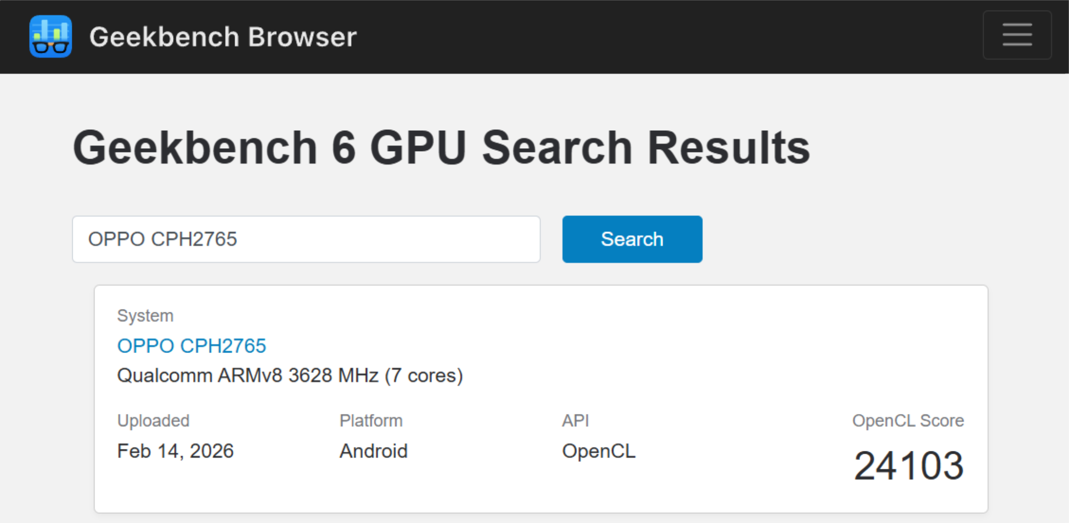The width and height of the screenshot is (1069, 523).
Task: Focus the search field containing OPPO CPH2765
Action: [x=306, y=239]
